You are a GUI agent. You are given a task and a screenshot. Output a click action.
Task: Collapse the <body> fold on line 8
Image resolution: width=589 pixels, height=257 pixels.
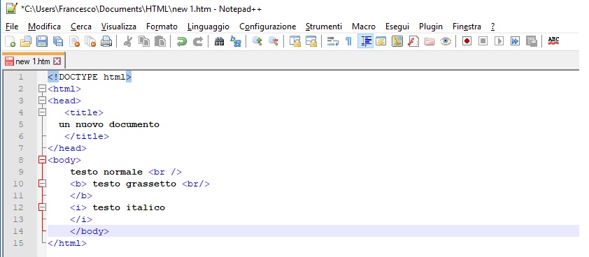(42, 160)
